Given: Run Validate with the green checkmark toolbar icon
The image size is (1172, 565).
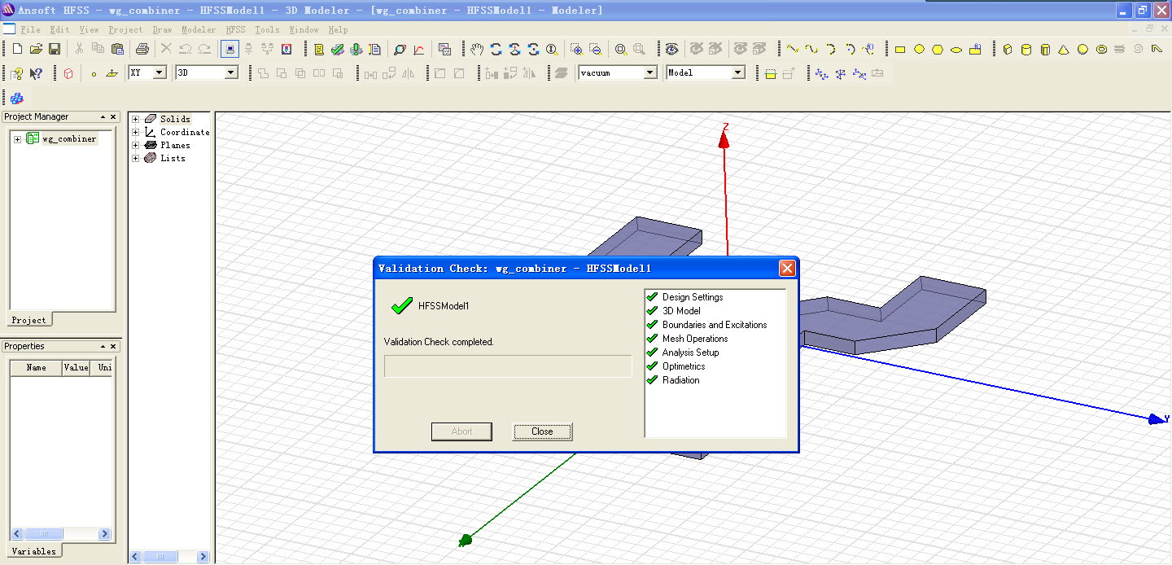Looking at the screenshot, I should tap(337, 49).
